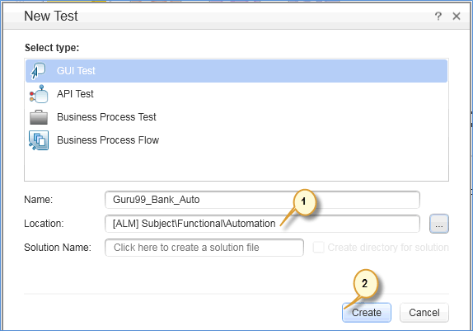Click into the Name field
The width and height of the screenshot is (473, 331).
coord(262,200)
